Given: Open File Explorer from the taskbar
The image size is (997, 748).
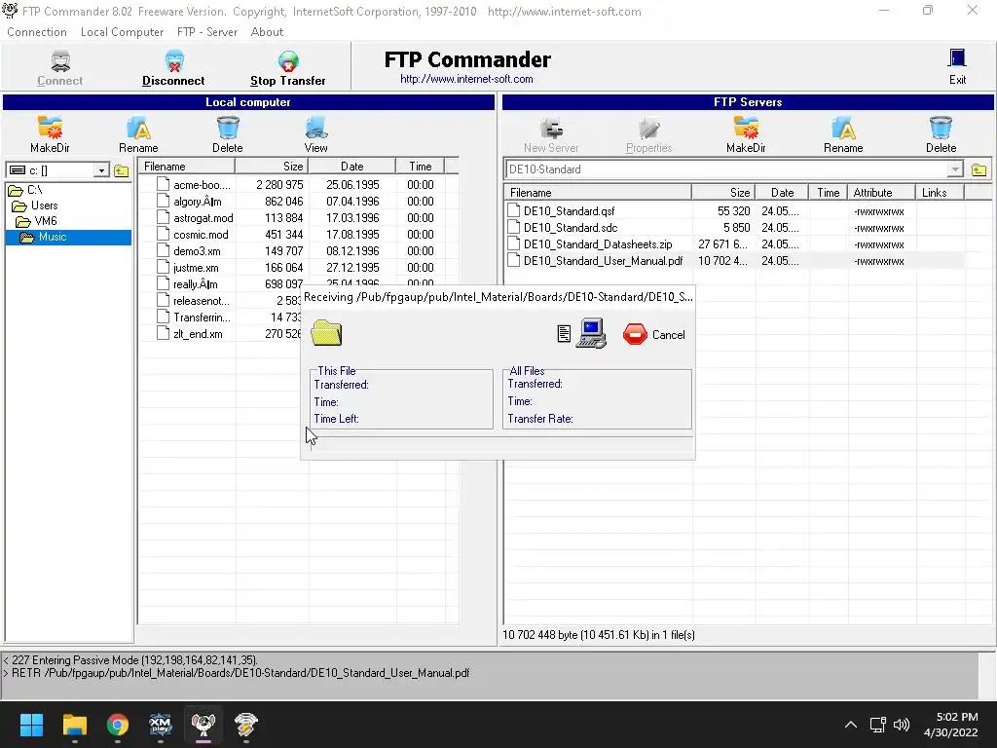Looking at the screenshot, I should click(x=74, y=725).
